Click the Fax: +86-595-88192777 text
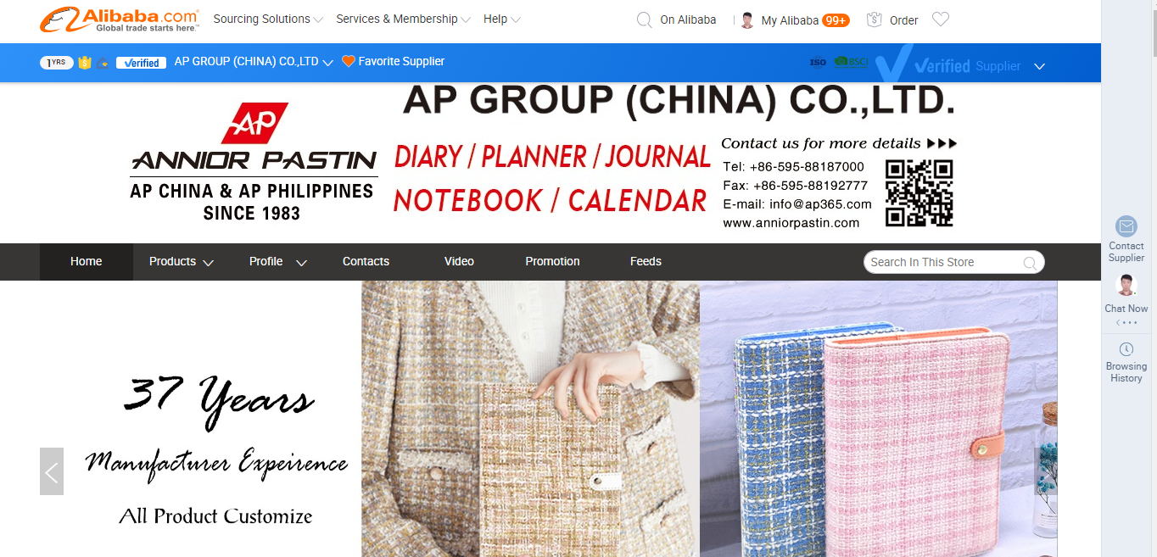 (x=796, y=186)
